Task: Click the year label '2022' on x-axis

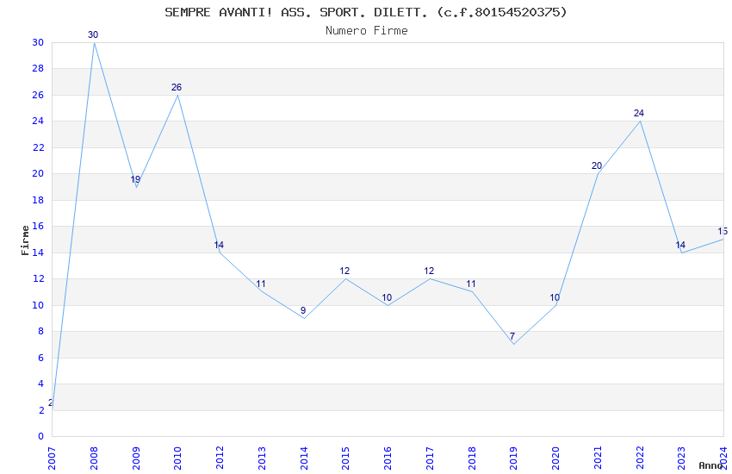Action: click(x=640, y=458)
